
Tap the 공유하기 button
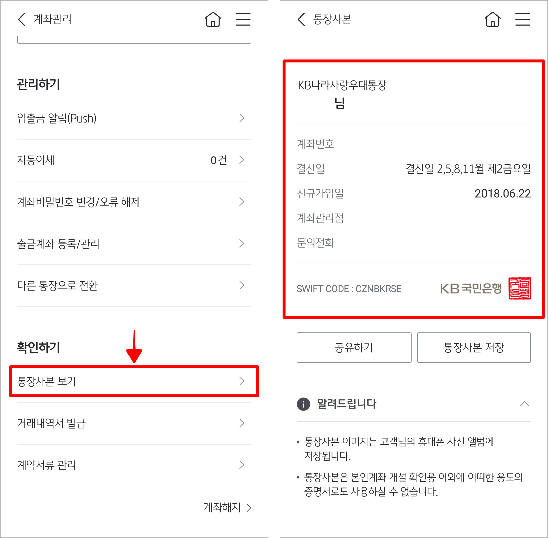pyautogui.click(x=354, y=348)
